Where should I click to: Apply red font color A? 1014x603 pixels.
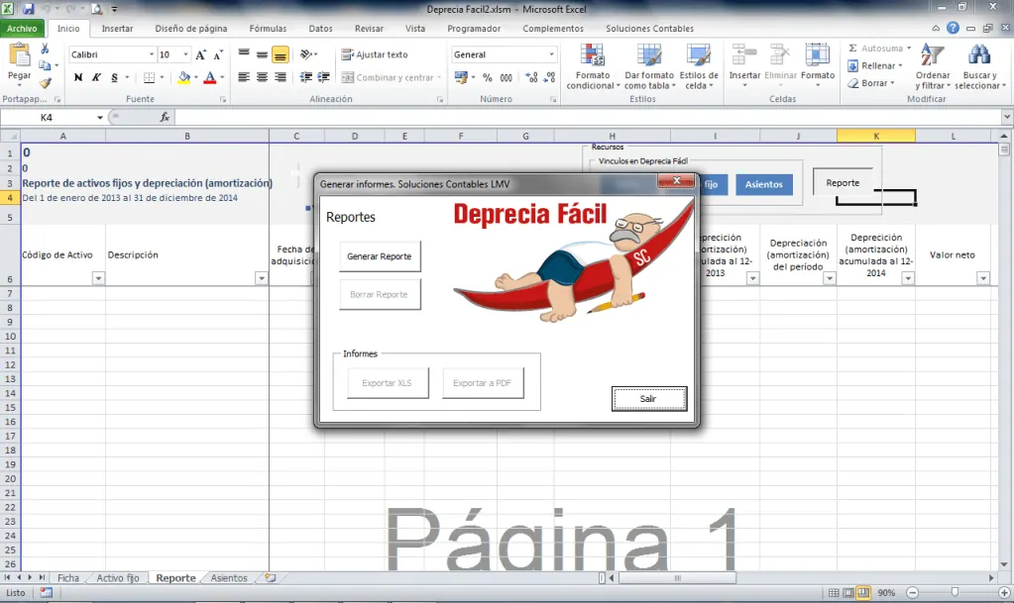210,77
